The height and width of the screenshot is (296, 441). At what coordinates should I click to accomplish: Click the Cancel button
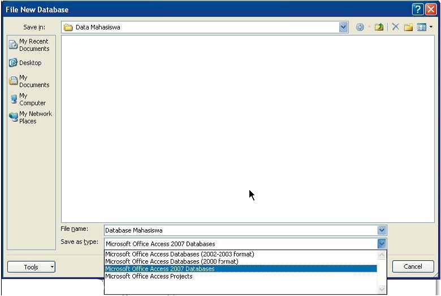(x=413, y=267)
